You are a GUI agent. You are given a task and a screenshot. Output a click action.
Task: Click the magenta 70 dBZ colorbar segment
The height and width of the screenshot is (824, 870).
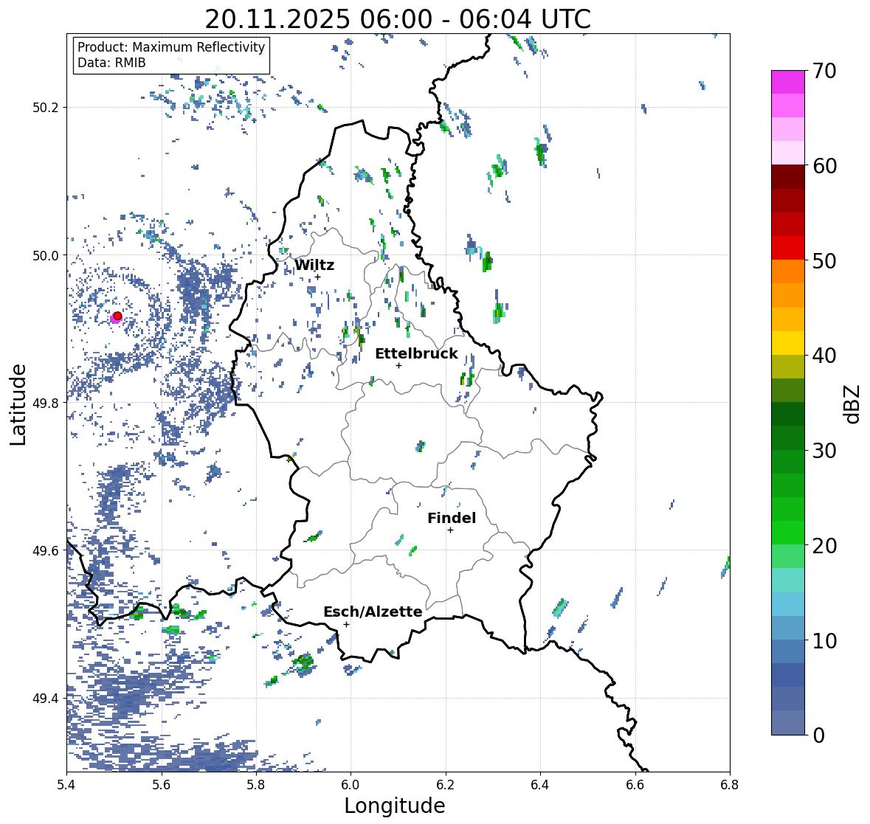787,82
